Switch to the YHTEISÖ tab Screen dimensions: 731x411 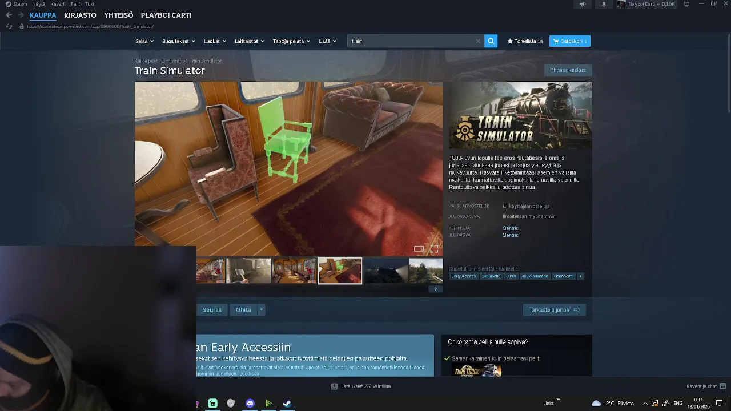point(118,15)
